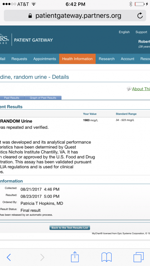The width and height of the screenshot is (150, 266).
Task: Open the Health Information menu
Action: 77,59
